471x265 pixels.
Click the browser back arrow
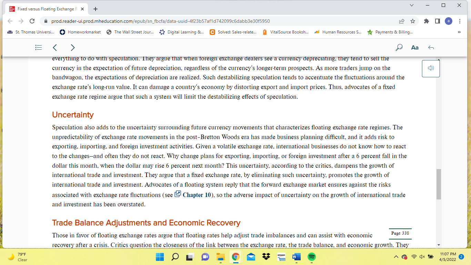click(10, 21)
